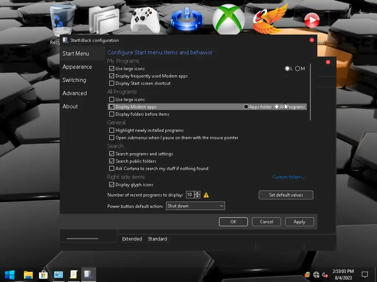Image resolution: width=377 pixels, height=282 pixels.
Task: Uncheck Display glyph icons
Action: click(112, 185)
